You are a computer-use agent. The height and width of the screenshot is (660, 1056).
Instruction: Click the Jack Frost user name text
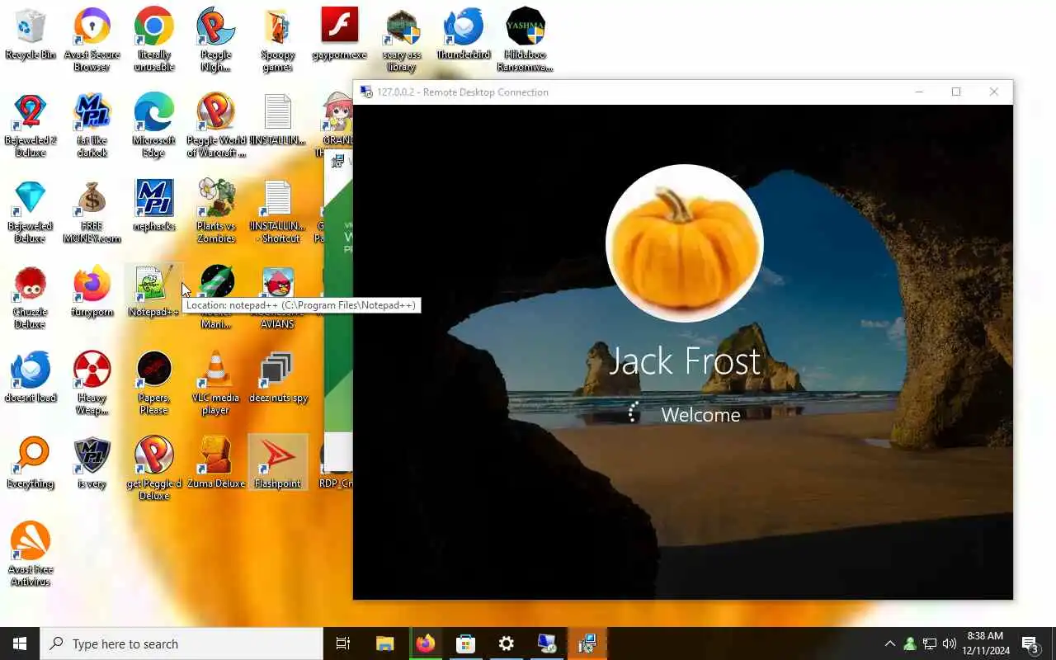point(684,361)
